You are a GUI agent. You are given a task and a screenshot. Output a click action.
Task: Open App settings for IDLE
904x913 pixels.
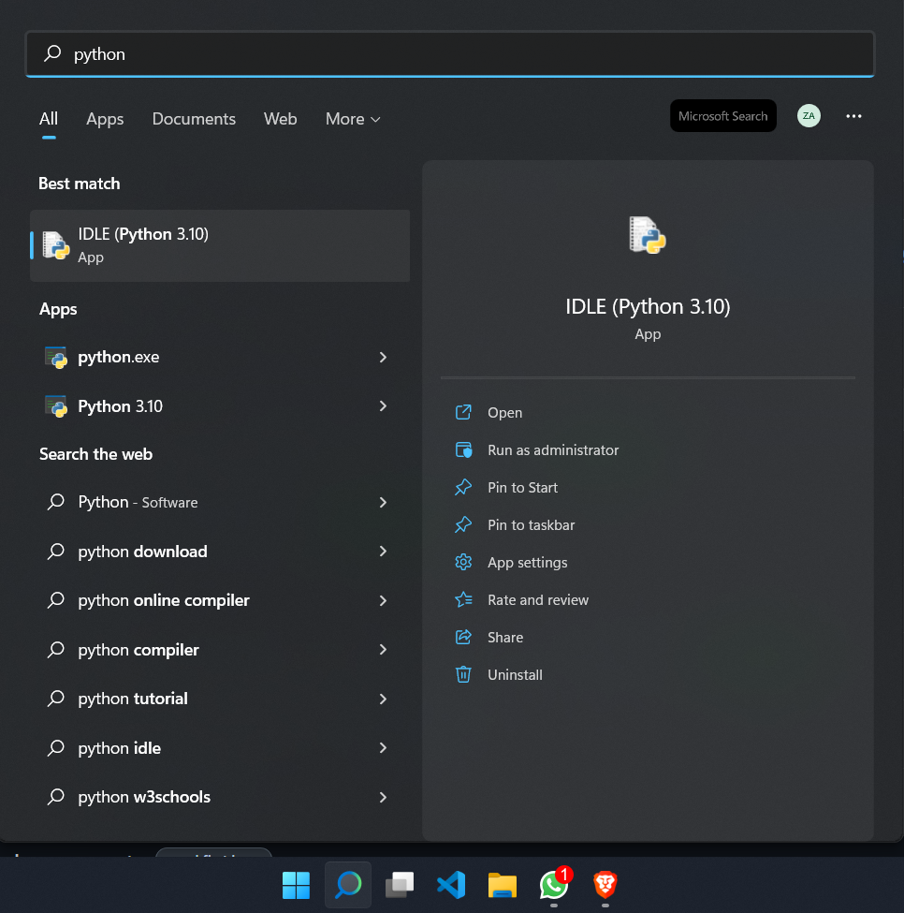point(527,563)
